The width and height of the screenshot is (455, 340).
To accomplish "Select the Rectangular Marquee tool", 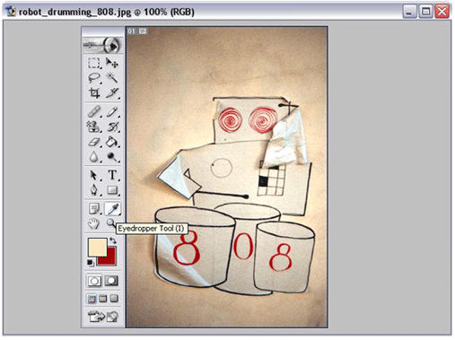I will pyautogui.click(x=94, y=63).
